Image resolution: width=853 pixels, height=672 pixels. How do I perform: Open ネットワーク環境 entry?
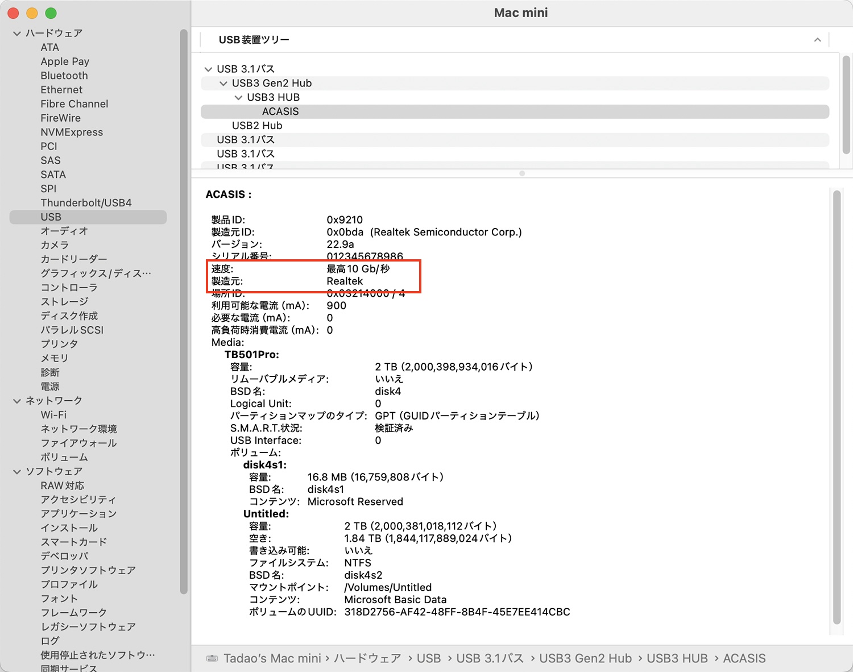pos(78,429)
